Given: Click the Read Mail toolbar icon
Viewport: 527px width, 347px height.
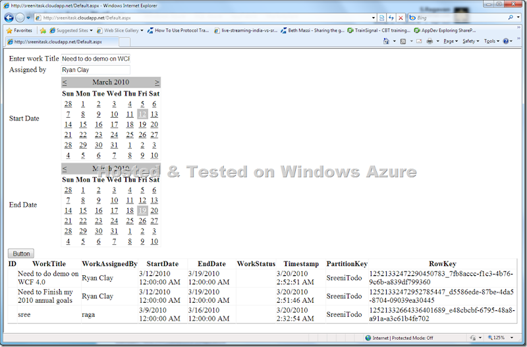Looking at the screenshot, I should 419,41.
